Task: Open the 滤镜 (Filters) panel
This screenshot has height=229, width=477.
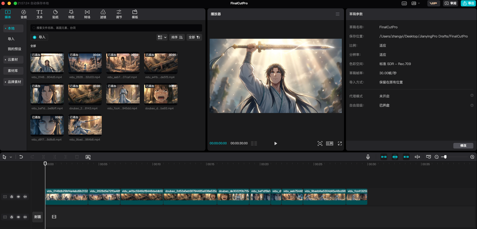Action: 103,14
